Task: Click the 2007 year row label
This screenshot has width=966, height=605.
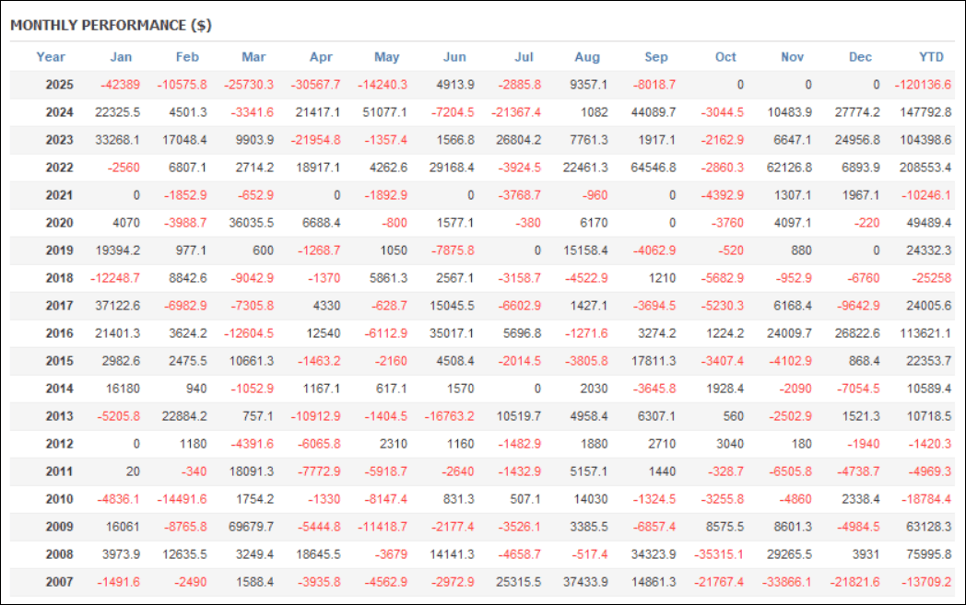Action: 59,582
